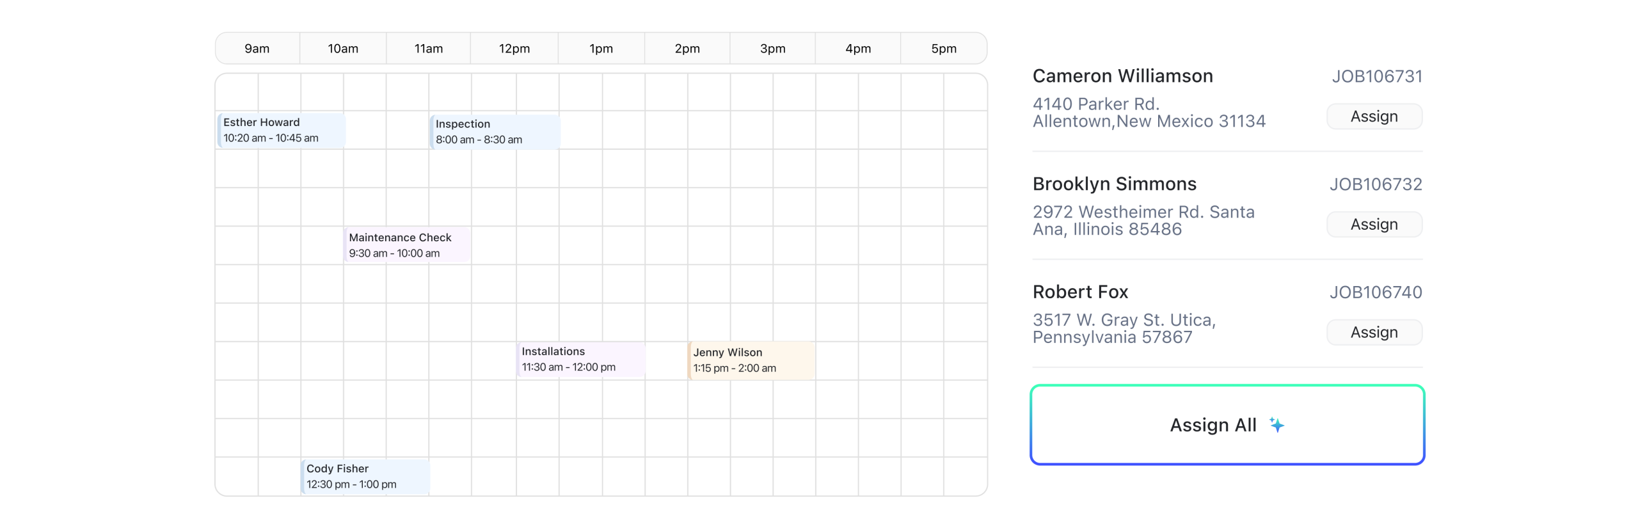The height and width of the screenshot is (528, 1638).
Task: Click the 2972 Westheimer Rd. address
Action: coord(1143,221)
